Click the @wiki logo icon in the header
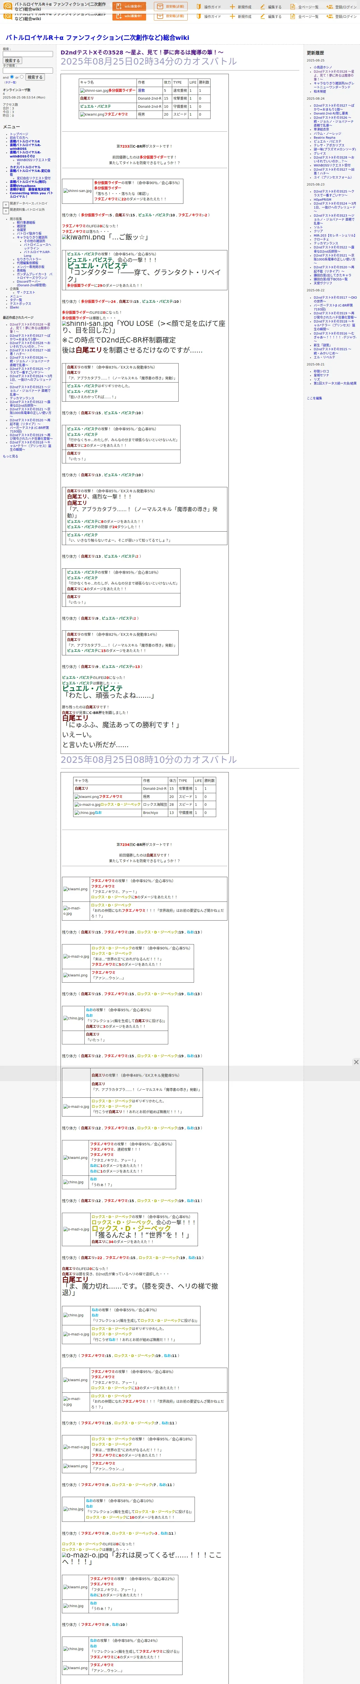Image resolution: width=360 pixels, height=1684 pixels. pos(8,6)
